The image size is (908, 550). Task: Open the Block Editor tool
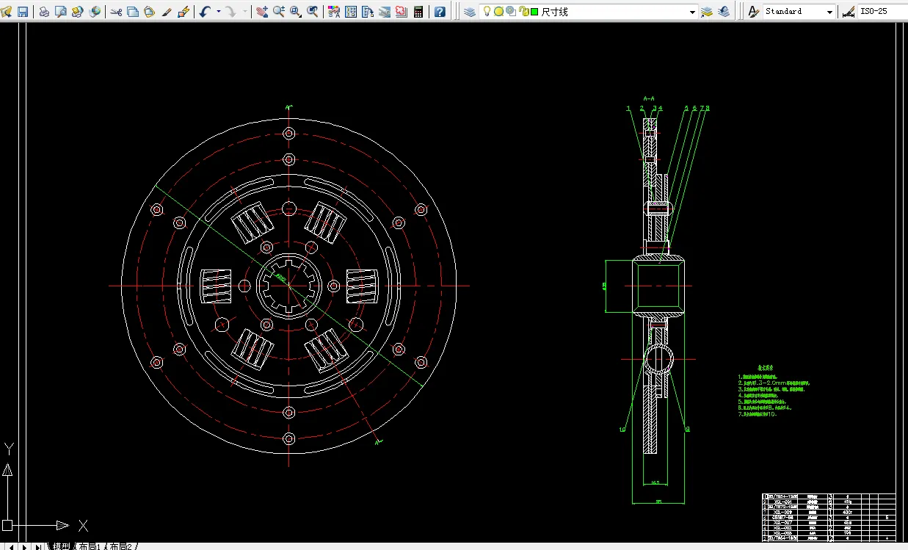click(x=184, y=12)
